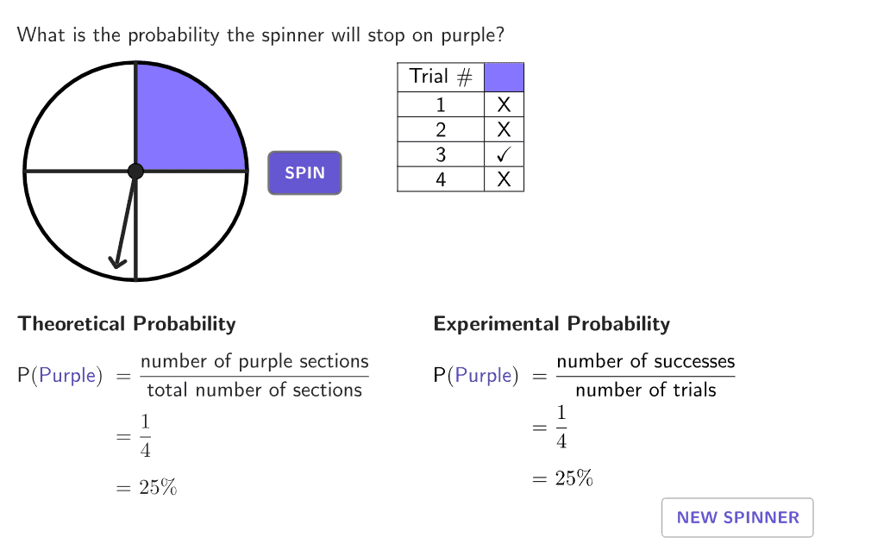This screenshot has width=890, height=556.
Task: Click the theoretical 25% result
Action: (x=158, y=487)
